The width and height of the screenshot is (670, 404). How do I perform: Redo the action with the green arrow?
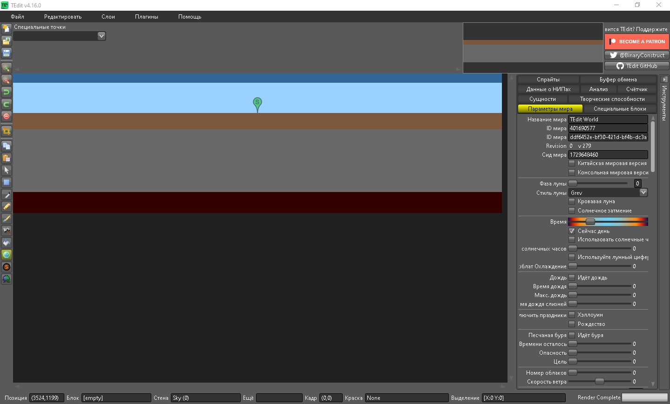click(7, 104)
